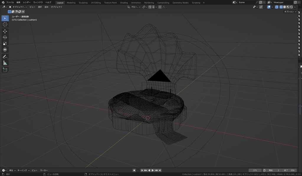Pick the Annotate pencil tool

click(5, 57)
